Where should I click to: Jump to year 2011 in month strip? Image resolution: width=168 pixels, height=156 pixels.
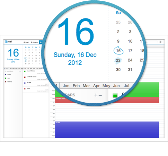pyautogui.click(x=7, y=69)
